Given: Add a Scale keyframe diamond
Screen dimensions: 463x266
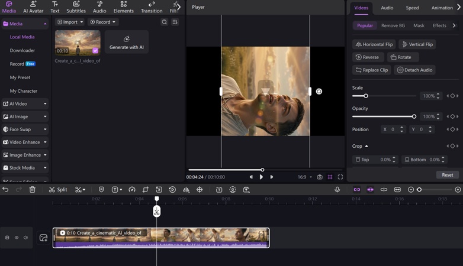Looking at the screenshot, I should 452,96.
